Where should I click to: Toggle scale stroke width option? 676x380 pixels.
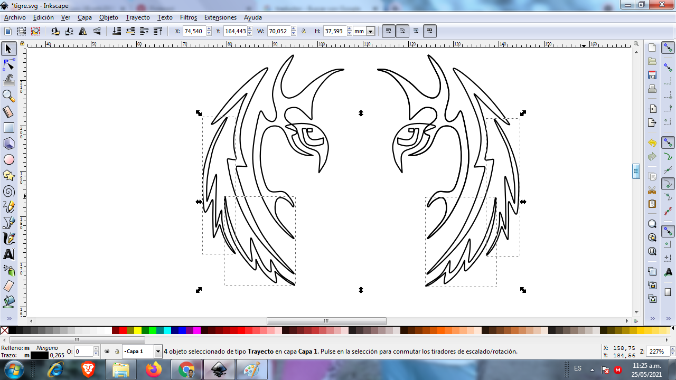[x=389, y=31]
